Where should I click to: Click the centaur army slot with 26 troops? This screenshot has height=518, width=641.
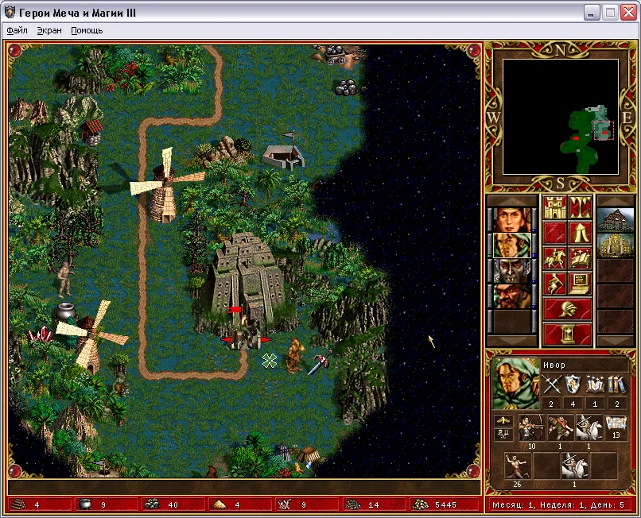pyautogui.click(x=518, y=466)
